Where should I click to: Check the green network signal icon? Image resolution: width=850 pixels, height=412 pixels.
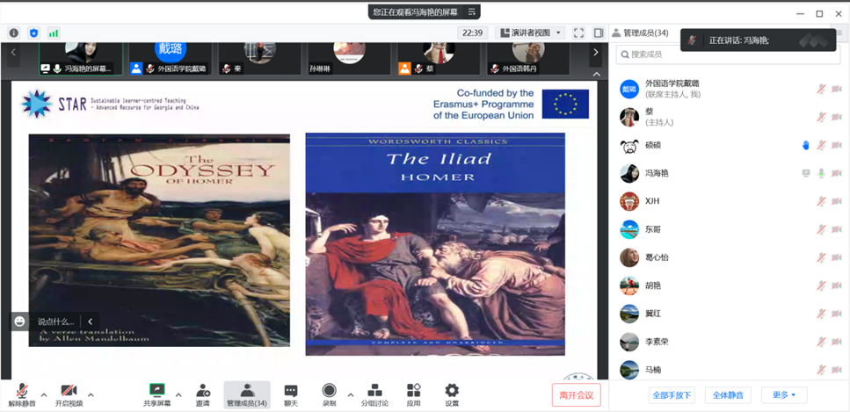tap(54, 33)
